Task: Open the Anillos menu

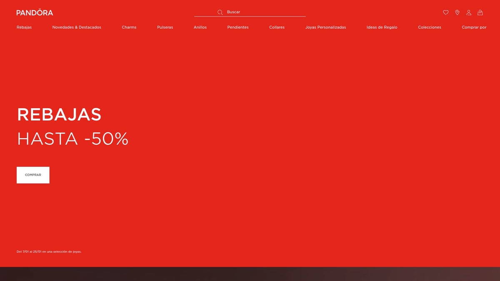Action: coord(200,27)
